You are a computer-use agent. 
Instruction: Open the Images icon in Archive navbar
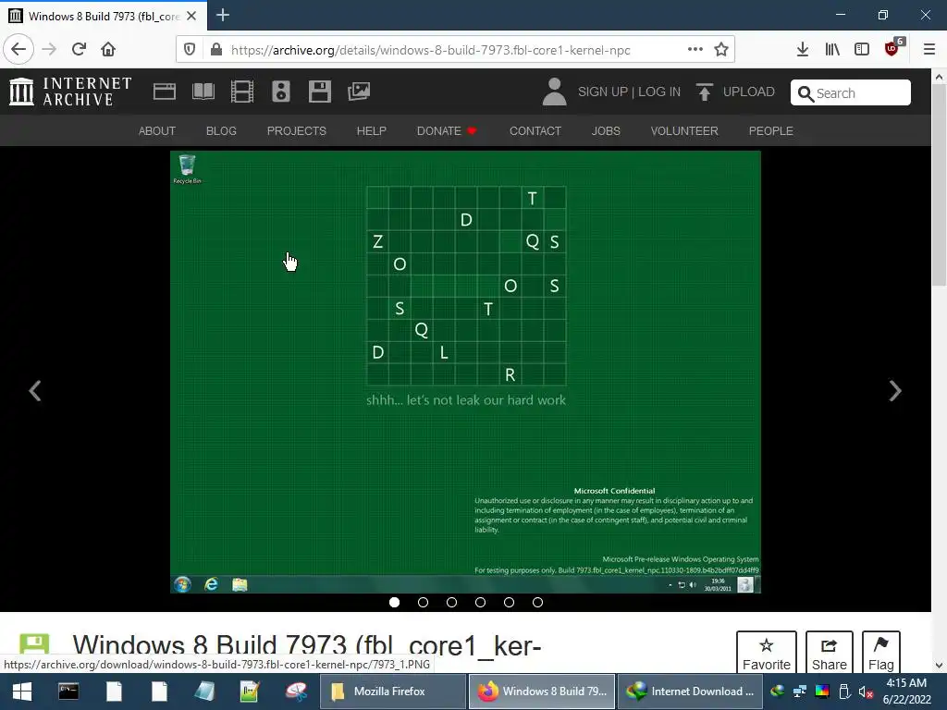pos(359,92)
